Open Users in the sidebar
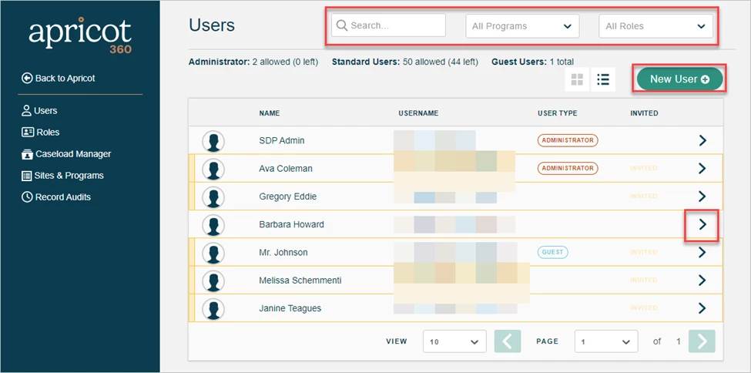Screen dimensions: 751x373 click(39, 111)
